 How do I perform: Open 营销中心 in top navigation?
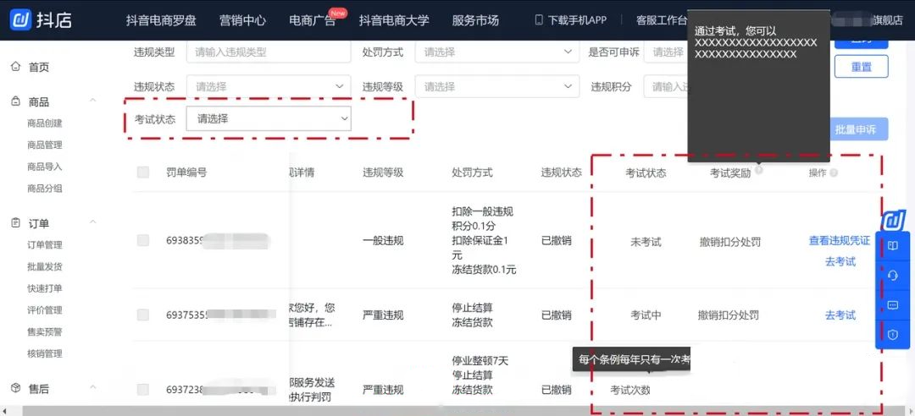click(243, 20)
